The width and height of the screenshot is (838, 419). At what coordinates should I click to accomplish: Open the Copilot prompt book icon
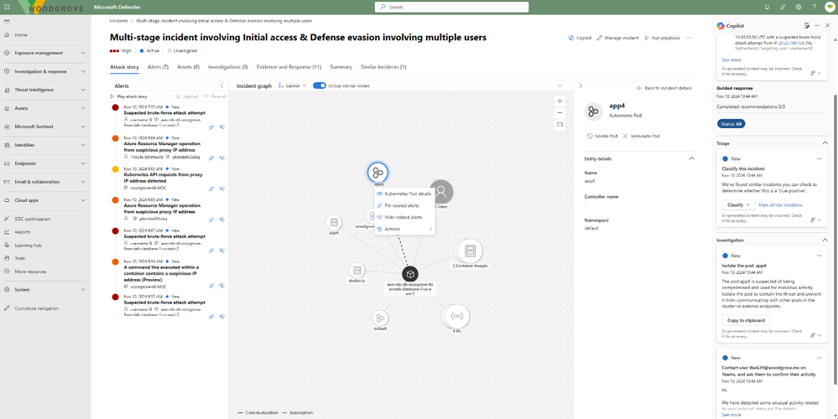pyautogui.click(x=806, y=25)
